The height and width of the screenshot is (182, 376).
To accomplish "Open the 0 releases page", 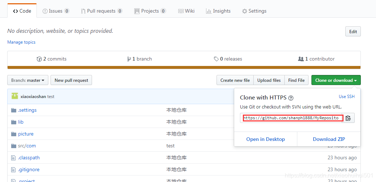I will (x=228, y=59).
